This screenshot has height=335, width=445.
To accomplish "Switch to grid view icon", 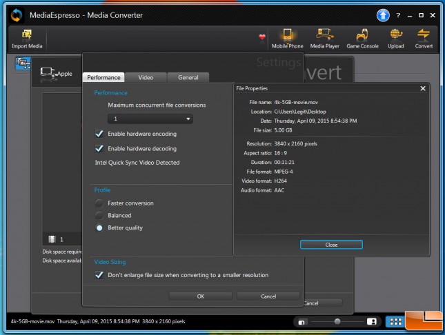I will click(395, 321).
